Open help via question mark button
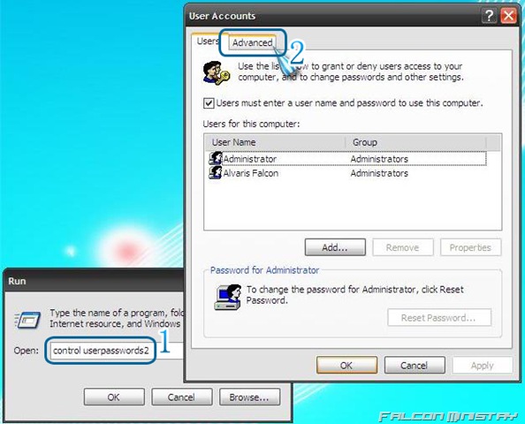 [x=489, y=15]
